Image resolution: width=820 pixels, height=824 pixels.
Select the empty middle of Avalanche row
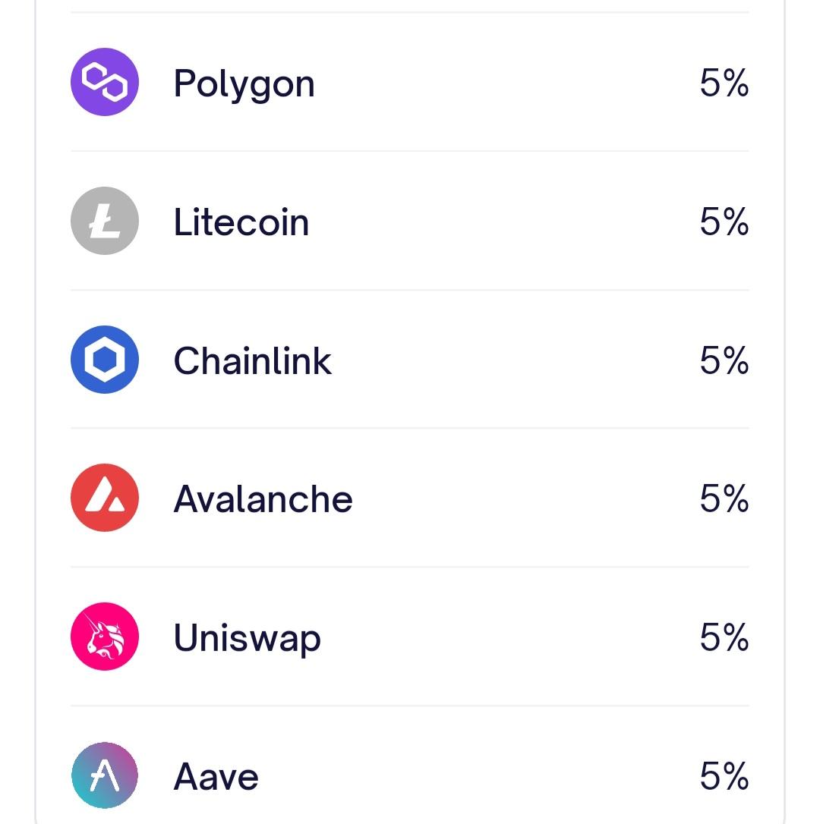click(x=524, y=499)
